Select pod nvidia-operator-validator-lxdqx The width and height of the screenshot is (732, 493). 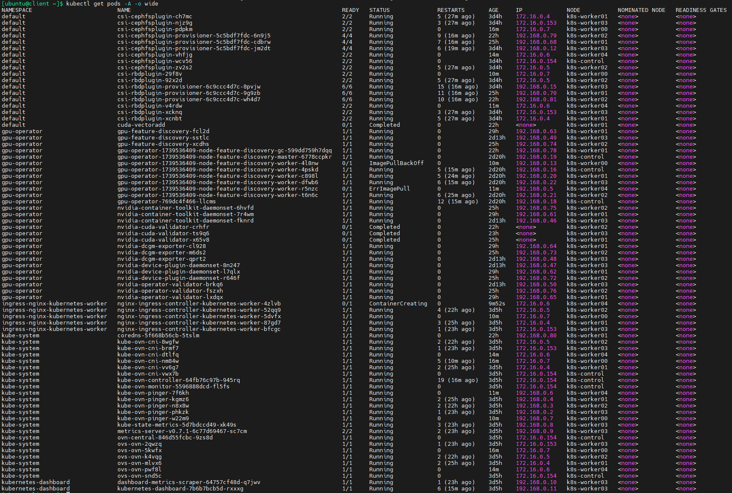170,297
